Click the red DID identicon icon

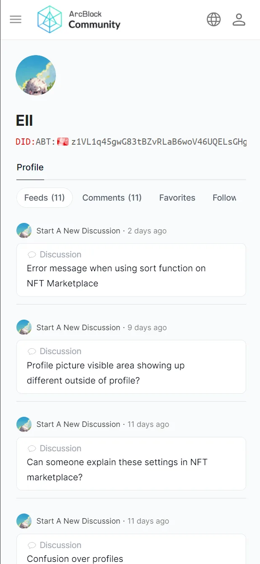pos(63,142)
